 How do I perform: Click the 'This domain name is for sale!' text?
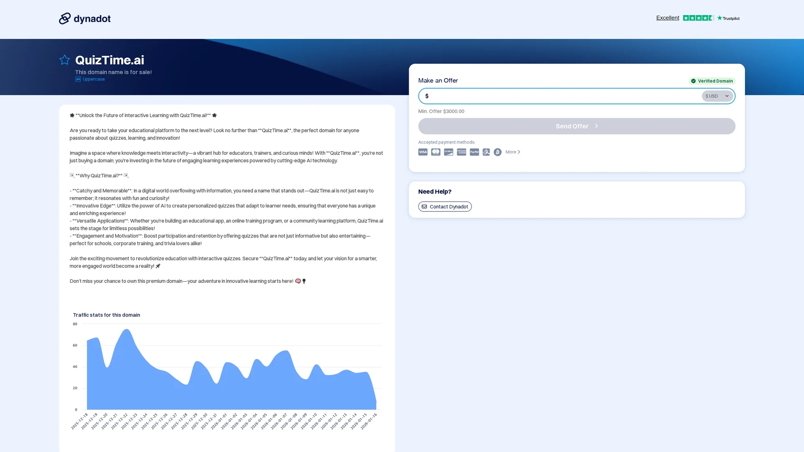[x=113, y=72]
